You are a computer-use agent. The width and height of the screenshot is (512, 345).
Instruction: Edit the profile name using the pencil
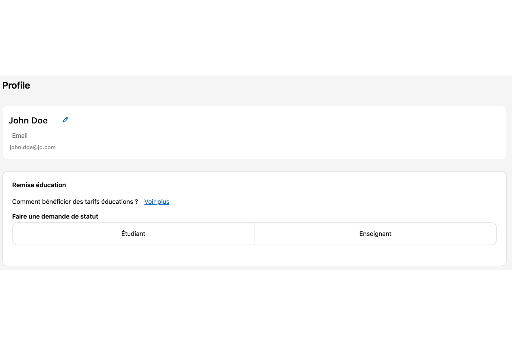(66, 120)
